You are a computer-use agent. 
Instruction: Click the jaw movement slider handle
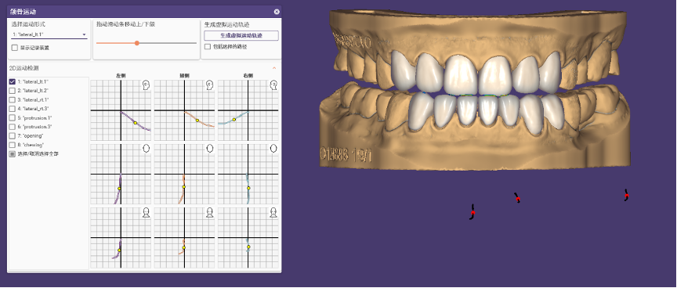137,43
